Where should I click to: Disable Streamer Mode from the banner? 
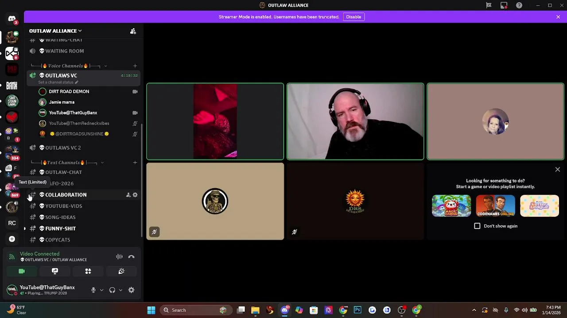(x=353, y=17)
